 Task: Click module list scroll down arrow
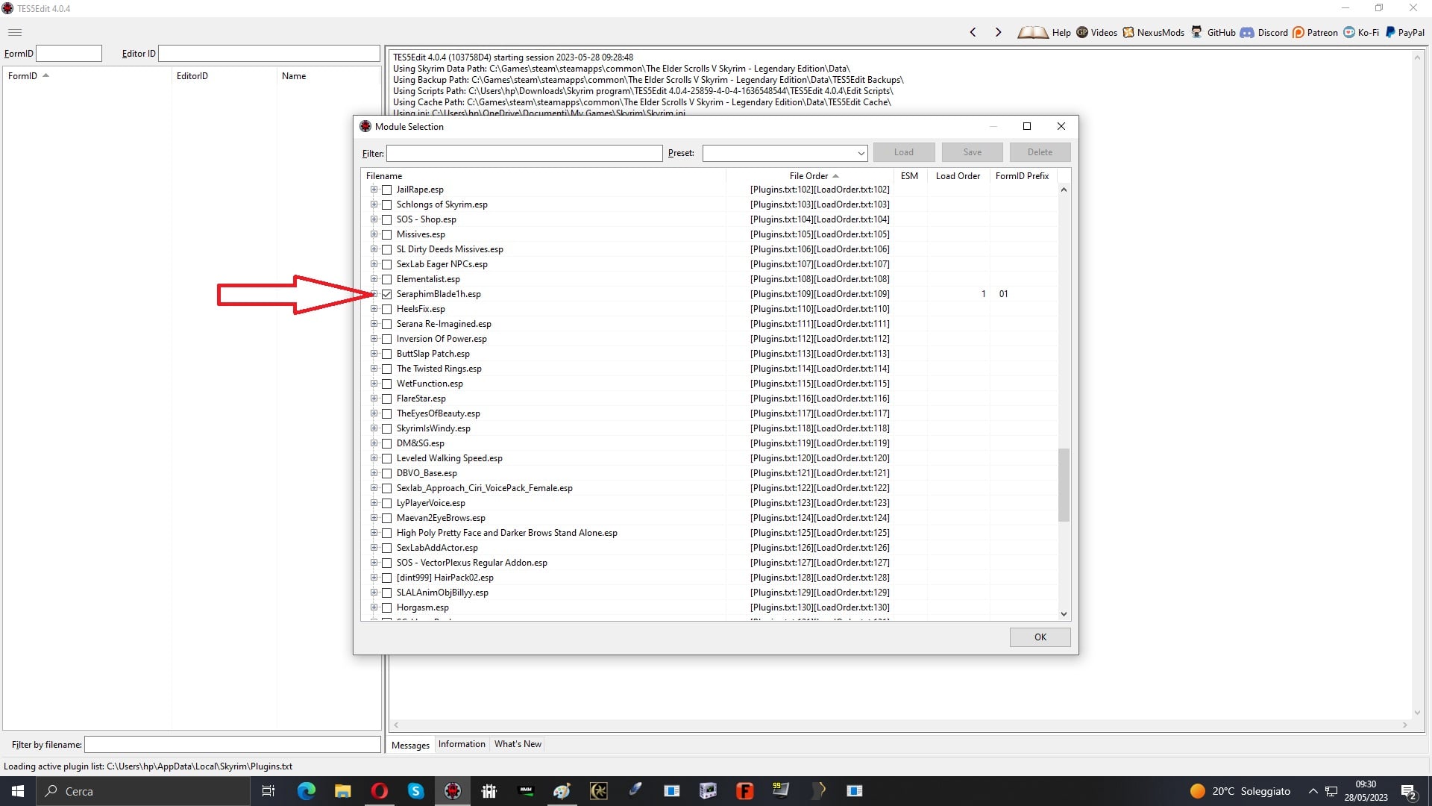(1064, 614)
